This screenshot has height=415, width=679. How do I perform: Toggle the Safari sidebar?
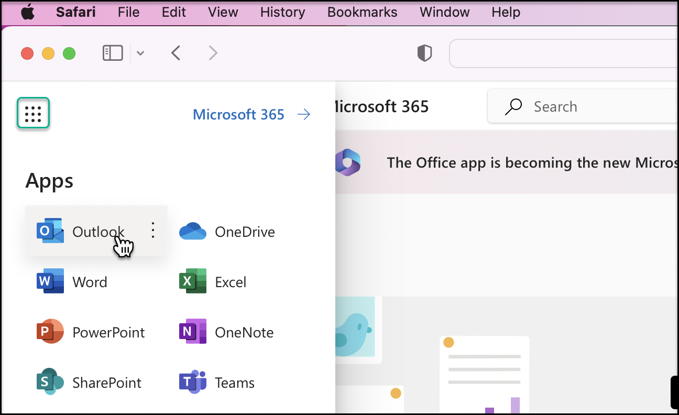click(113, 53)
